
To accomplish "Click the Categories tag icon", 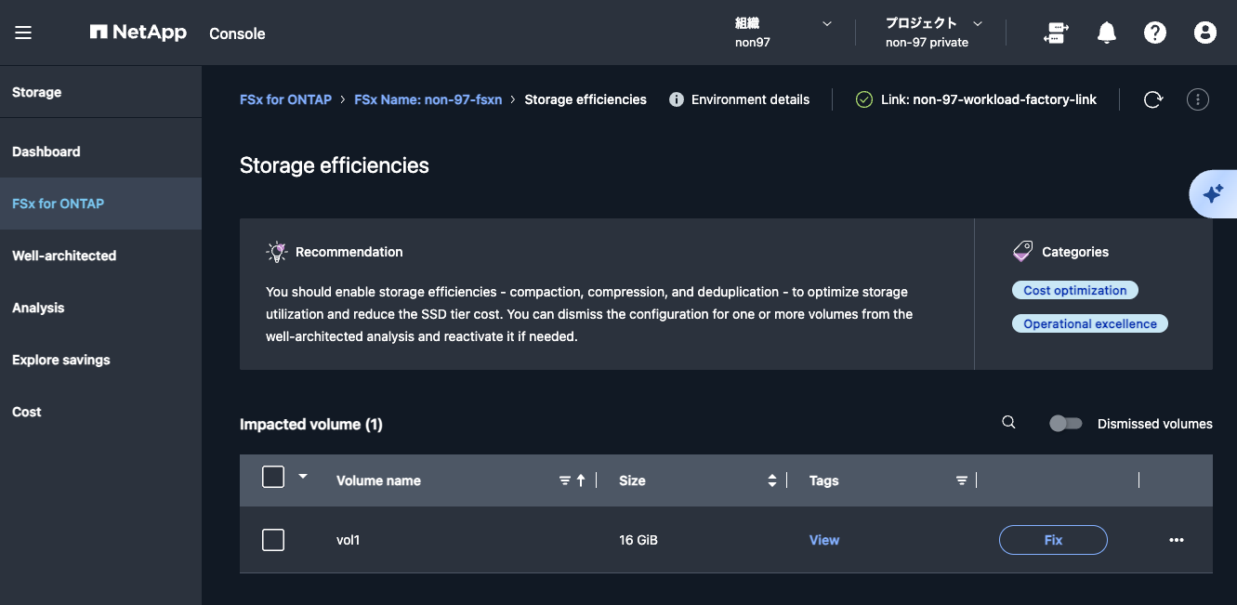I will coord(1022,252).
